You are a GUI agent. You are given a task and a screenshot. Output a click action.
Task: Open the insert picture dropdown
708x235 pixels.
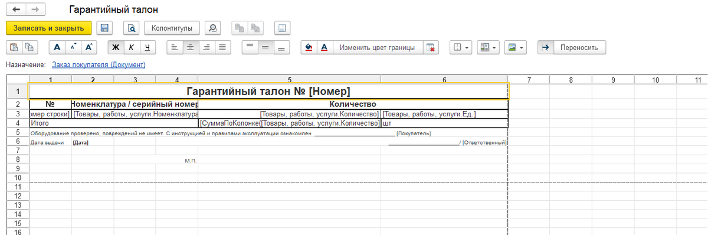pyautogui.click(x=515, y=47)
